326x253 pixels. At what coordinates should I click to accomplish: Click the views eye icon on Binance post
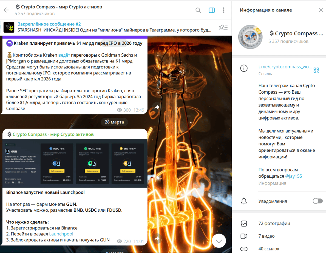point(119,242)
